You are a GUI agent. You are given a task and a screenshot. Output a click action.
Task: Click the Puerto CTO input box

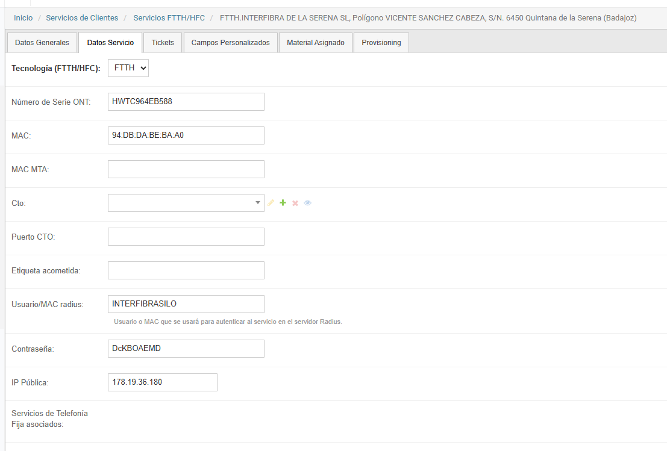pyautogui.click(x=186, y=237)
